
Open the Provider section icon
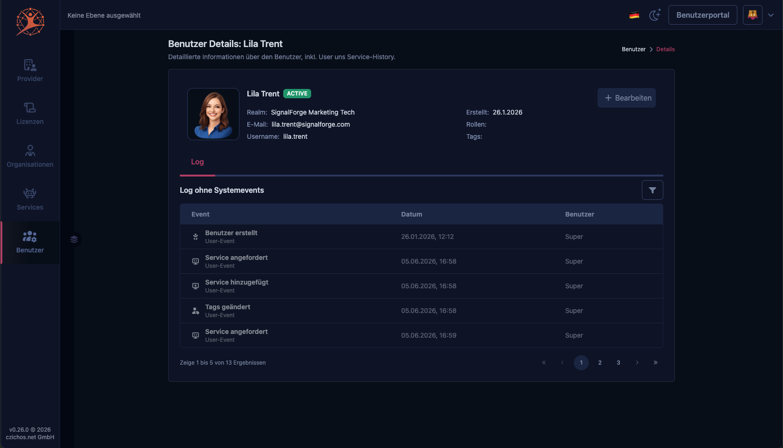tap(30, 65)
